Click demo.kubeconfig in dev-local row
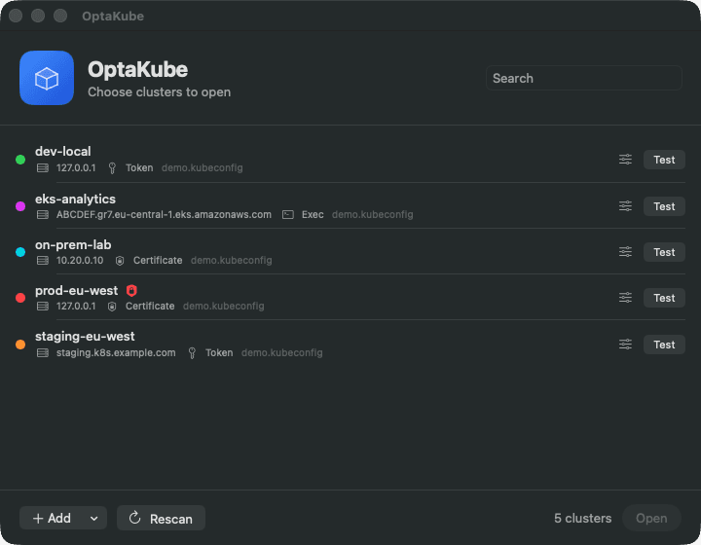Image resolution: width=701 pixels, height=545 pixels. coord(203,168)
